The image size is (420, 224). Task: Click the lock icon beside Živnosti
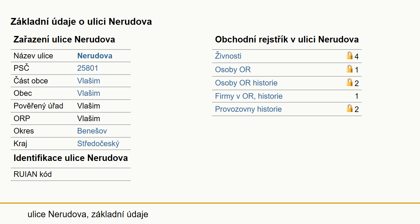coord(350,56)
